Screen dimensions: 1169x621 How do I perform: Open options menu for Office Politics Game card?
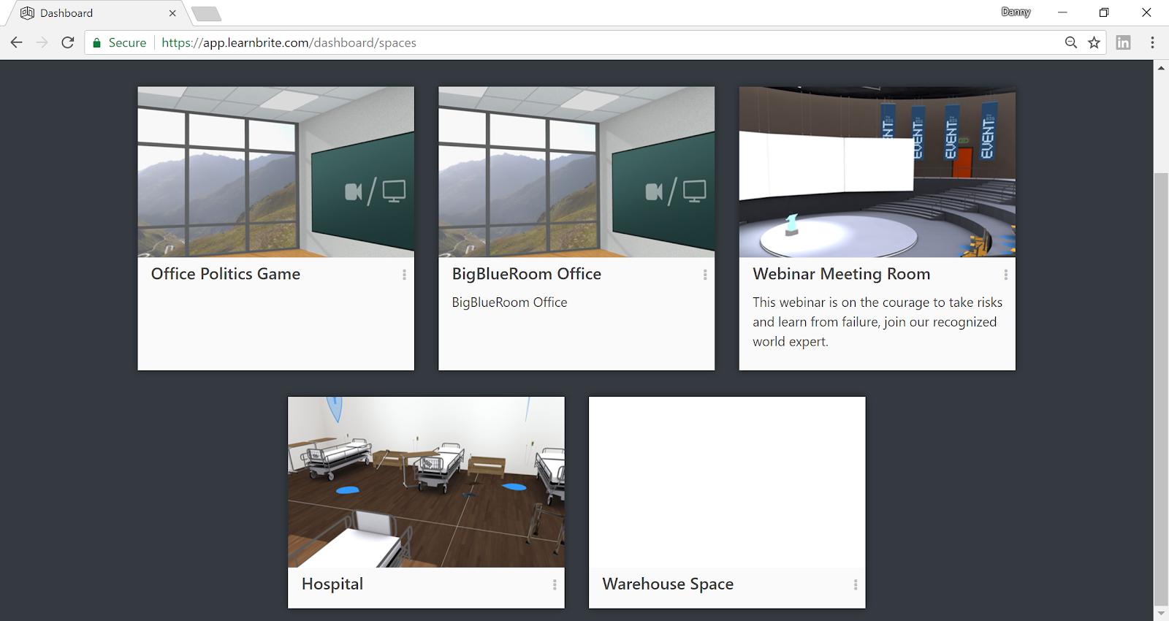pyautogui.click(x=404, y=275)
